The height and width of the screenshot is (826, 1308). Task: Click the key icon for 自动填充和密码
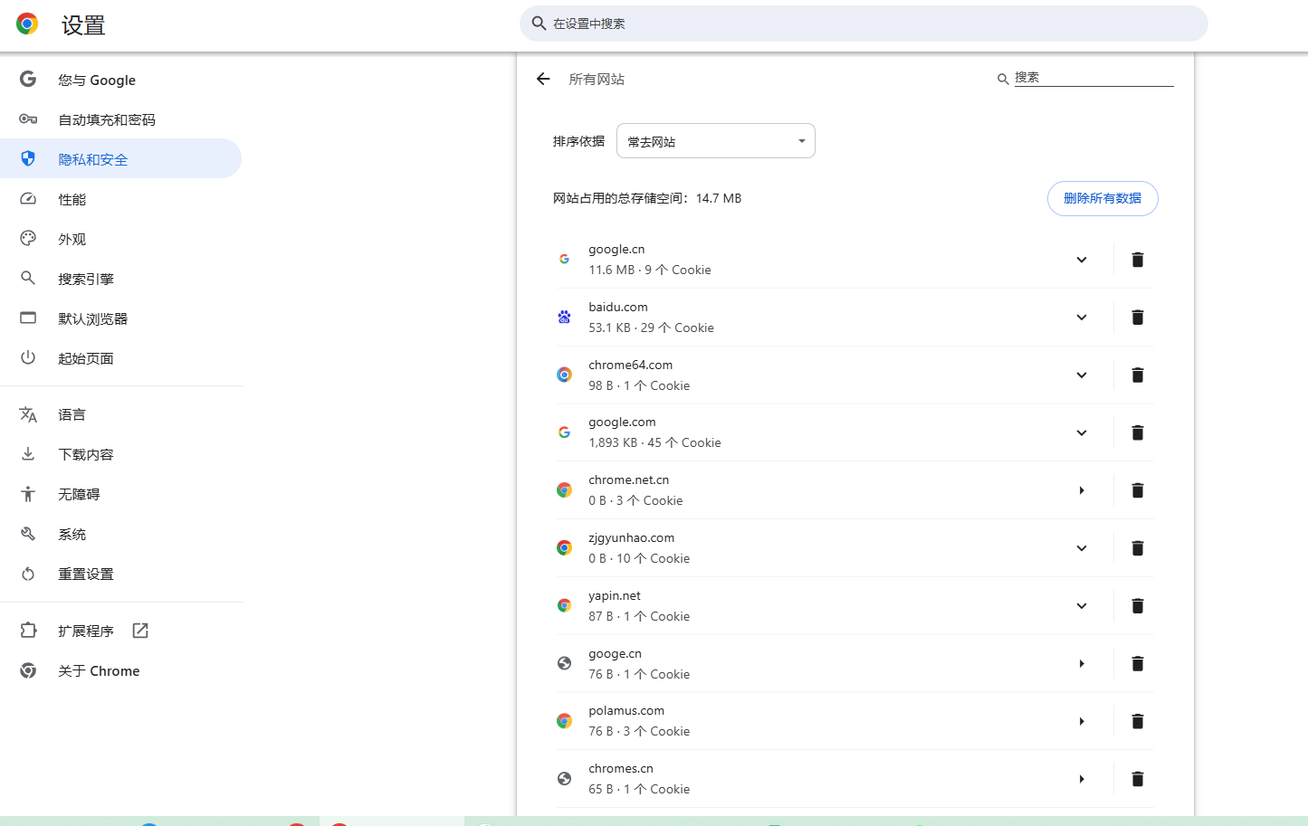pyautogui.click(x=28, y=119)
